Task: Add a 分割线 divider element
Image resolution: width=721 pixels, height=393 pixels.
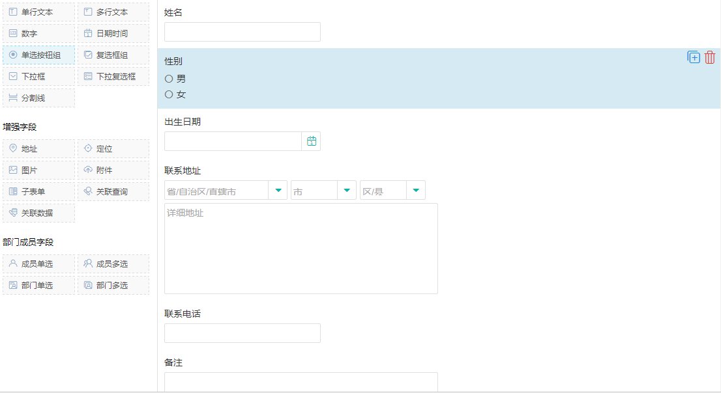Action: coord(38,98)
